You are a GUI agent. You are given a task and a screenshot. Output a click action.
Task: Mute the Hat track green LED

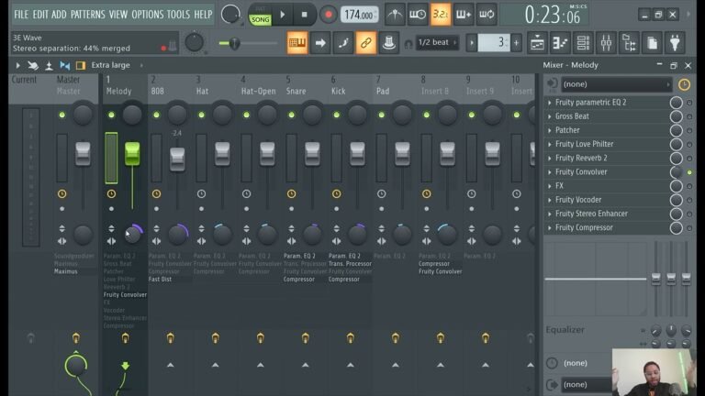click(x=201, y=115)
